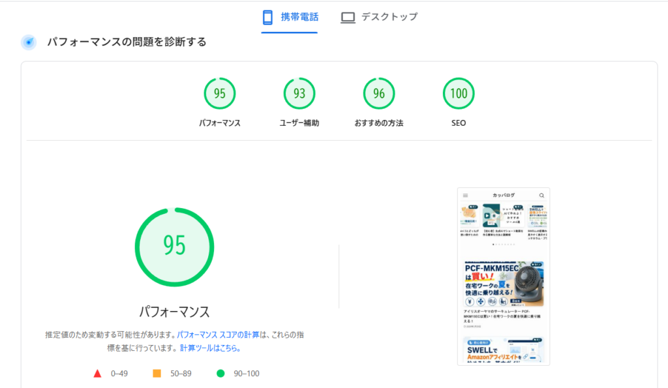Screen dimensions: 668x388
Task: Click the パフォーマンス label under the 95 gauge
Action: click(x=219, y=123)
